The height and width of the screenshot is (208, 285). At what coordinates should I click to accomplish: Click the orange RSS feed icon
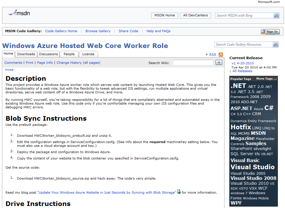point(221,55)
